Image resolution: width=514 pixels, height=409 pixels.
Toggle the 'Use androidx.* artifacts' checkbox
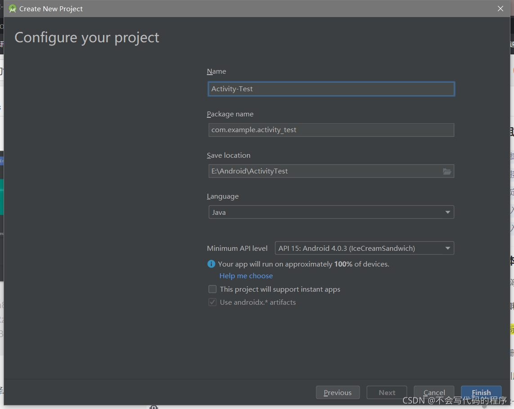point(212,302)
